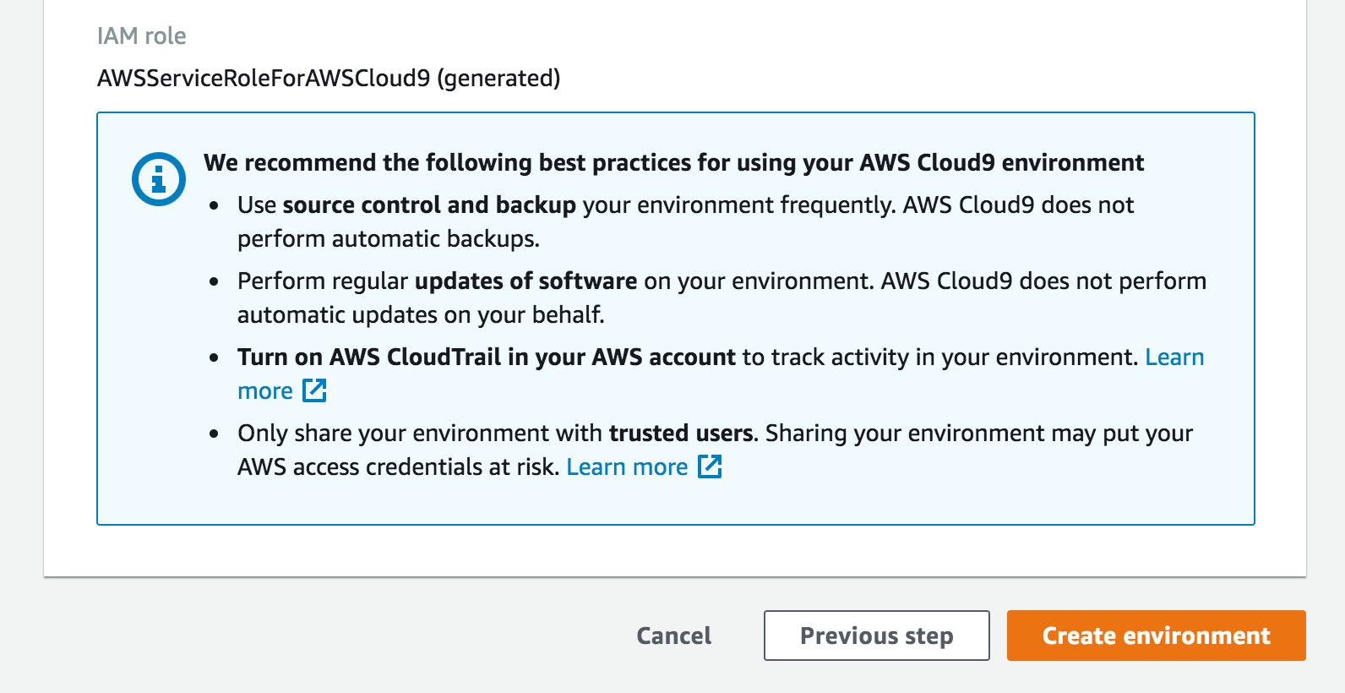Click bold 'updates of software' text

point(525,281)
